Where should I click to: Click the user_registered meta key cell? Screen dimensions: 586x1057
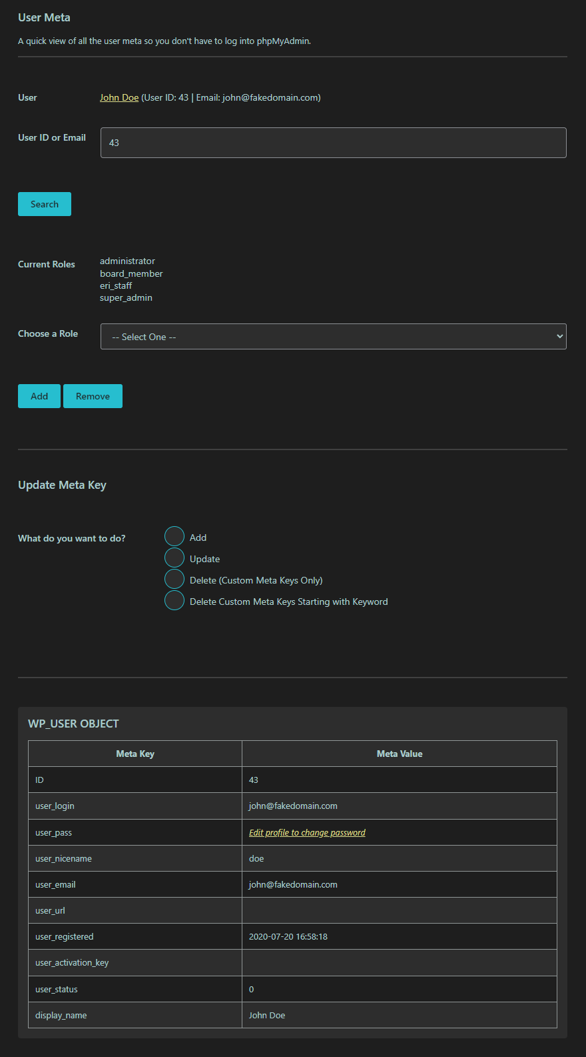coord(135,936)
